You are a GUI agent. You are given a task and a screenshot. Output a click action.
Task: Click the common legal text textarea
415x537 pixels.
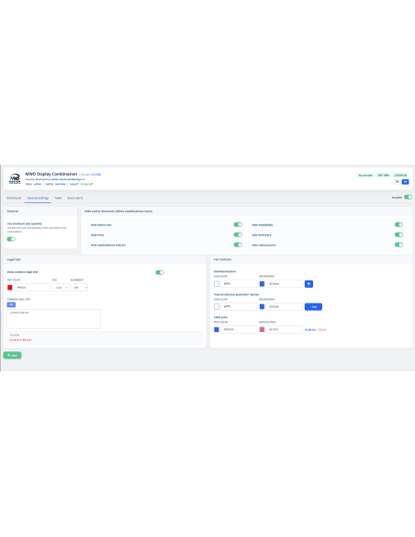53,319
